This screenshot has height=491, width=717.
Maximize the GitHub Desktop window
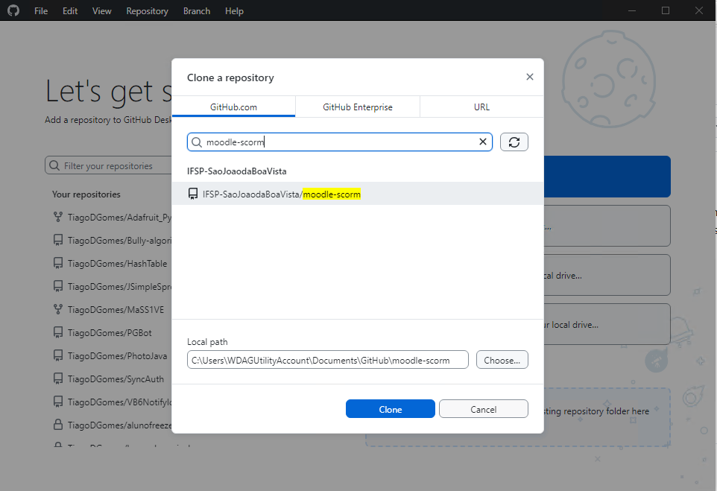tap(666, 10)
